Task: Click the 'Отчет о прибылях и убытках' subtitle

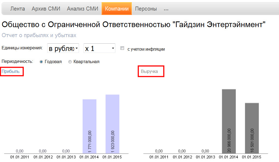Action: (39, 35)
